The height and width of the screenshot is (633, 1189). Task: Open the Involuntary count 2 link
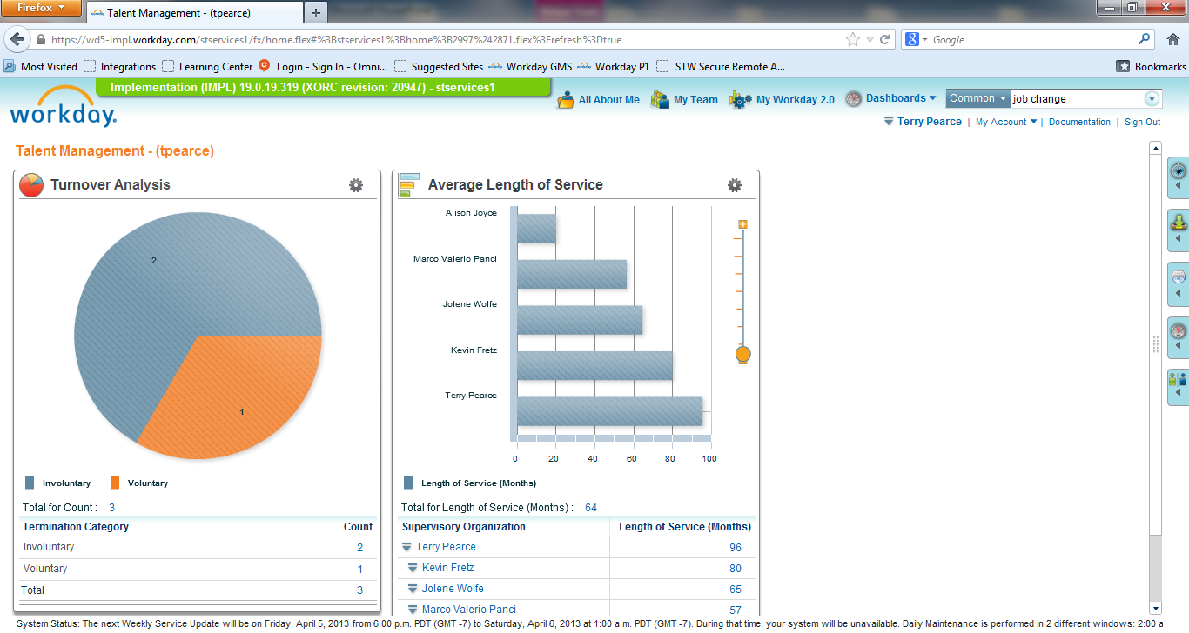(x=359, y=548)
